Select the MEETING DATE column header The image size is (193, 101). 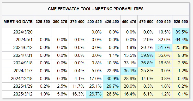18,22
